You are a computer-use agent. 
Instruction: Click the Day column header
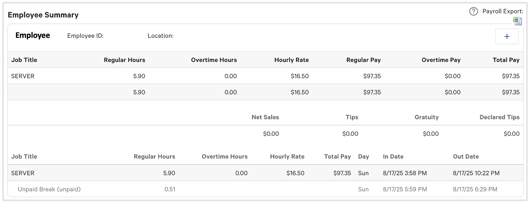tap(363, 157)
